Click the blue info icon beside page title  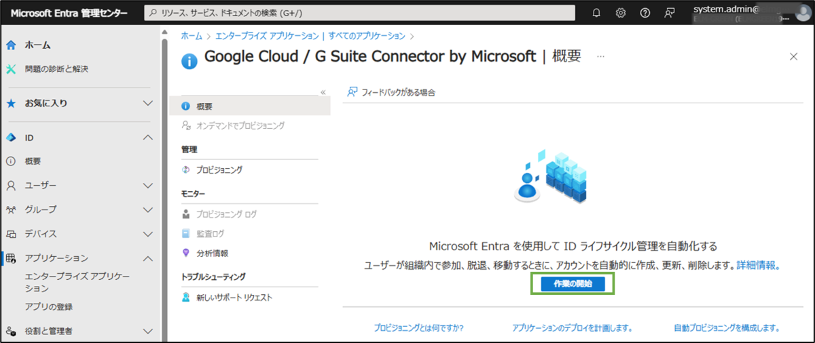click(x=189, y=62)
